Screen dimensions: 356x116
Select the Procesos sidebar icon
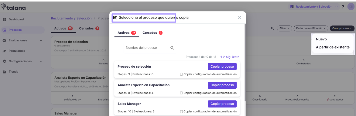pos(4,30)
